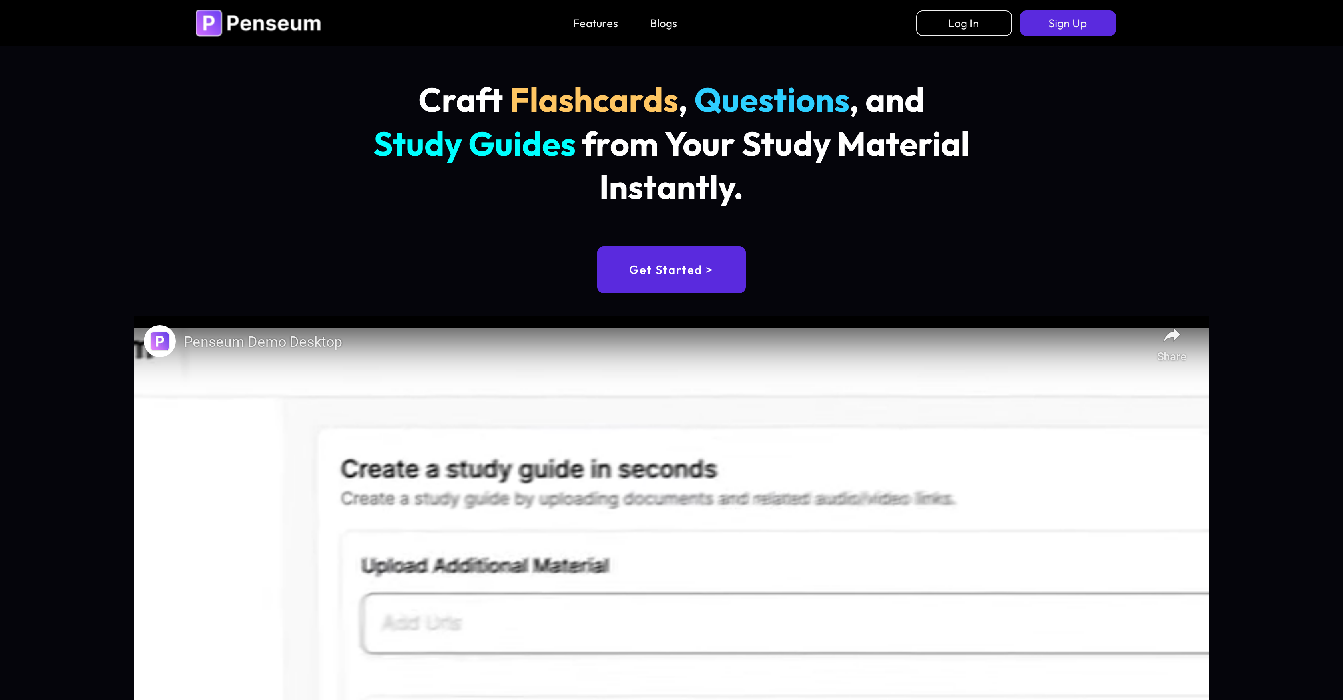1343x700 pixels.
Task: Click the 'Sign Up' button
Action: coord(1067,24)
